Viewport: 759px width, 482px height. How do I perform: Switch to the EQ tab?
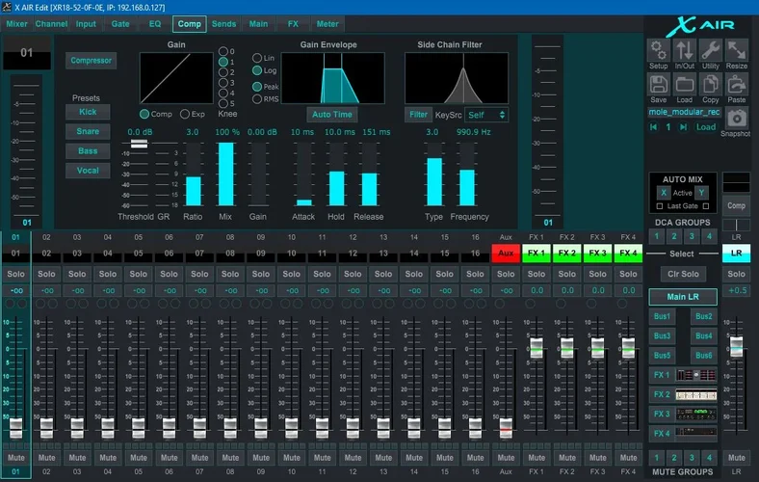tap(153, 23)
